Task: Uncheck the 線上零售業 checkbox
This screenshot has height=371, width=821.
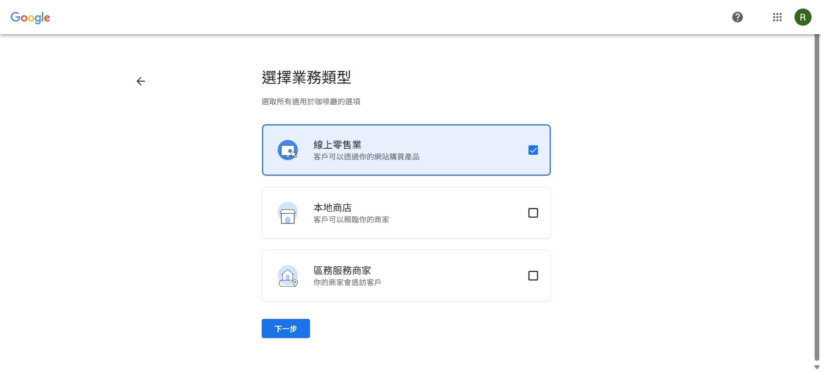Action: (533, 150)
